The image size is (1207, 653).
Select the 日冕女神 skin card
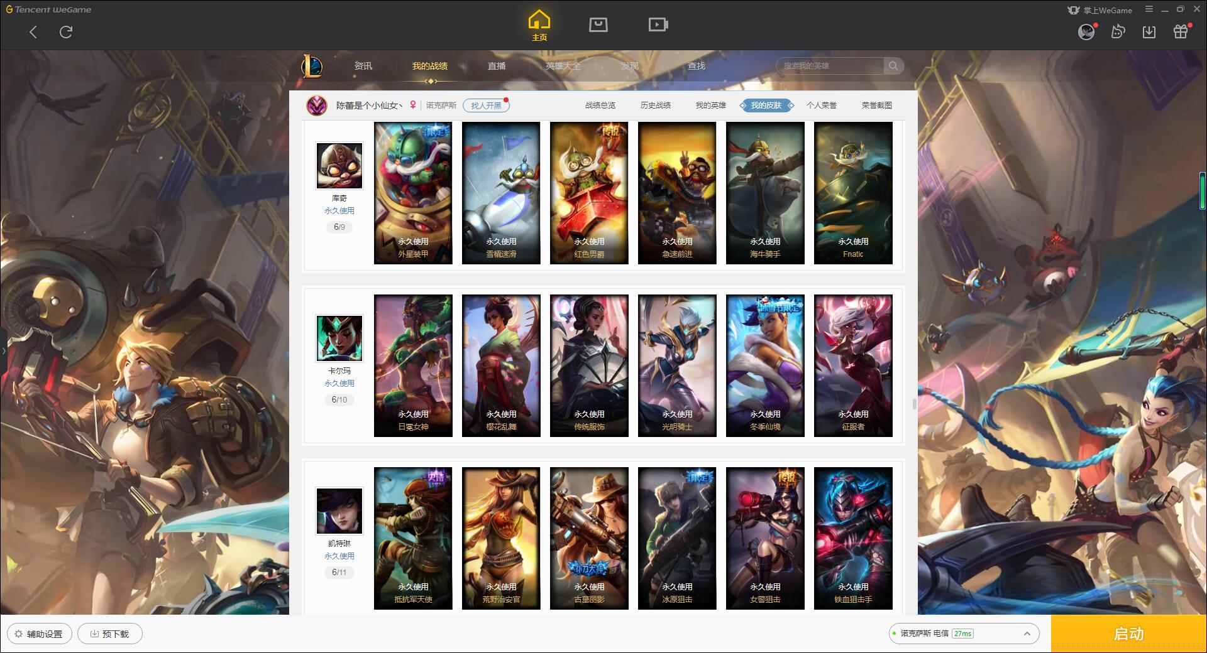[x=413, y=365]
